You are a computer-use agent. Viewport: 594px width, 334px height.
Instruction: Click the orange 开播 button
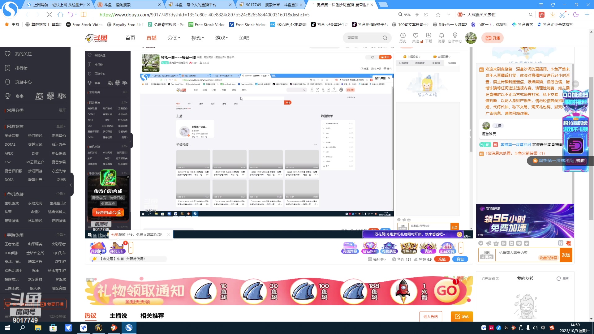point(493,38)
